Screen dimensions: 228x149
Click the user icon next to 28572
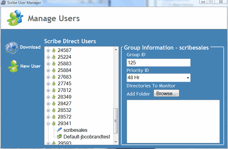[x=54, y=117]
